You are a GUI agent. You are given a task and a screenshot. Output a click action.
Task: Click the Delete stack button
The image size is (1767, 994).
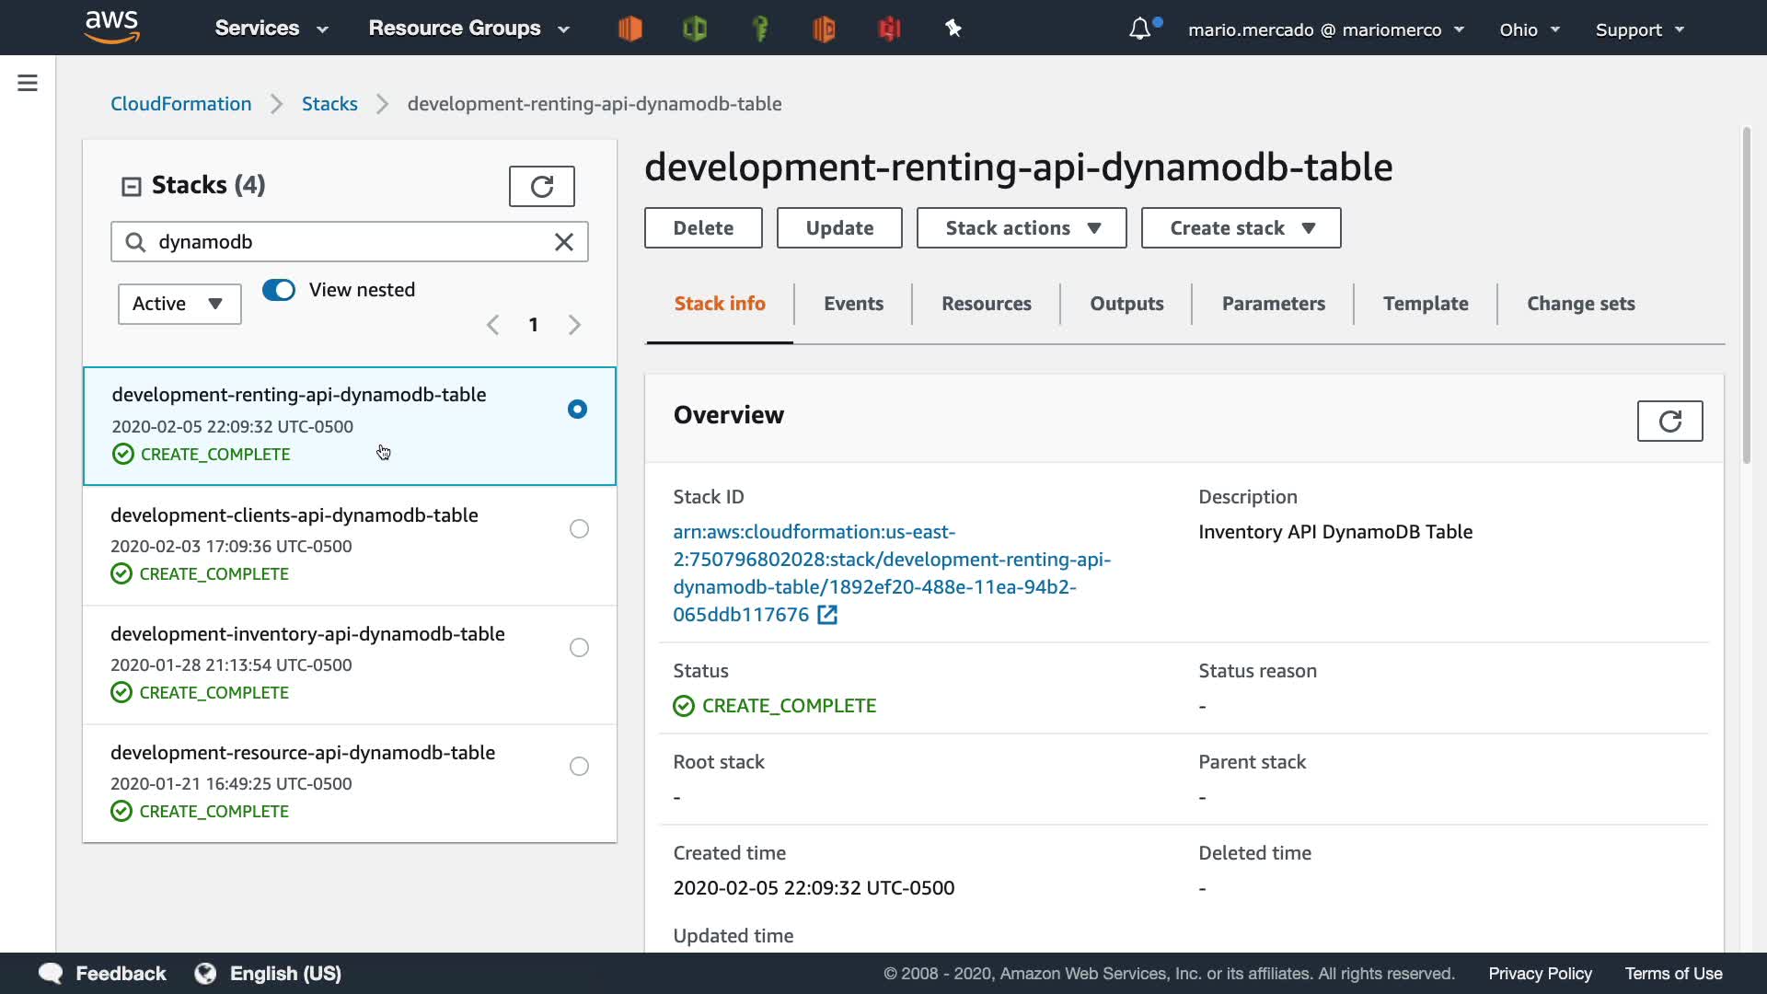point(703,228)
